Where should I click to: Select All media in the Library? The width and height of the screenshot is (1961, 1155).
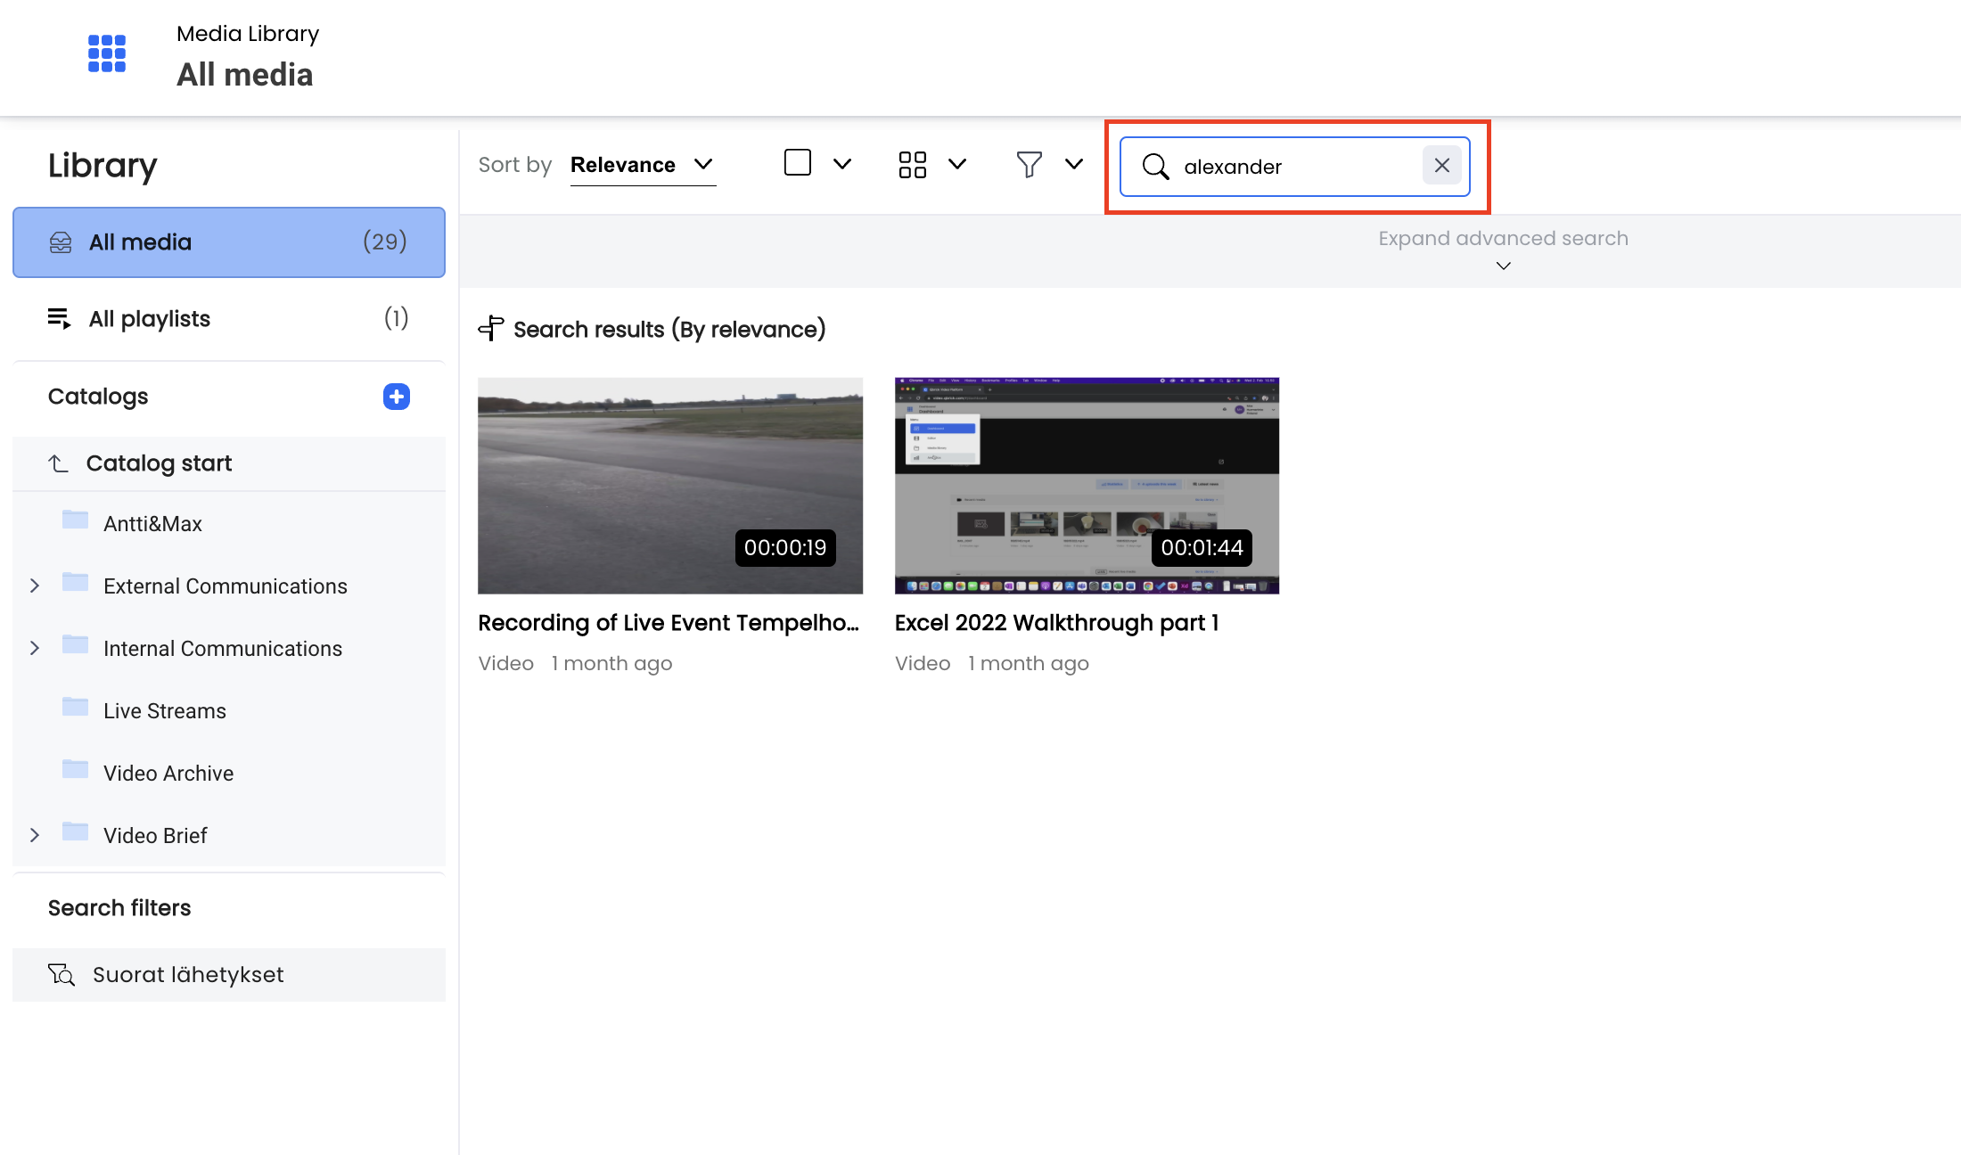[x=229, y=242]
